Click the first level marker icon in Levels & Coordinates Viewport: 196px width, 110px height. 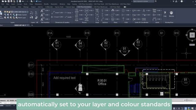click(x=134, y=11)
